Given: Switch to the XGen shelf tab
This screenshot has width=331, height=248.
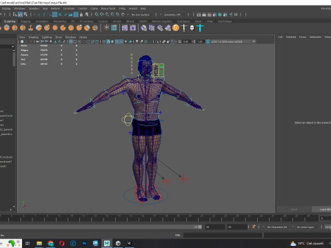Looking at the screenshot, I should point(198,21).
